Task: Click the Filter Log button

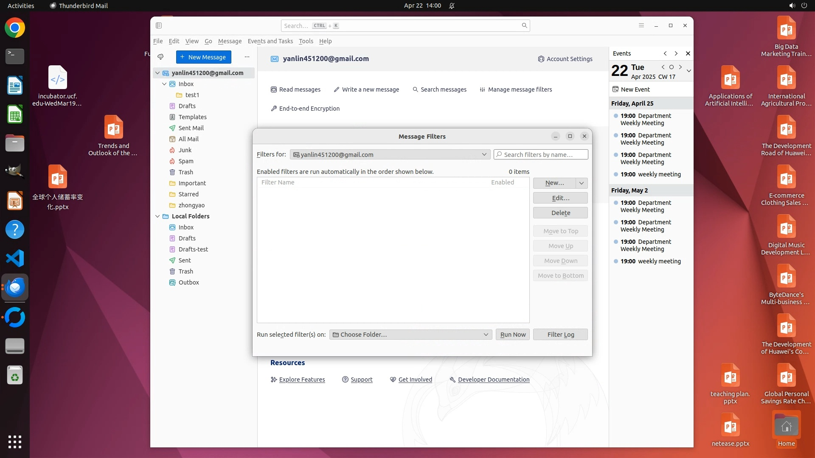Action: tap(560, 335)
